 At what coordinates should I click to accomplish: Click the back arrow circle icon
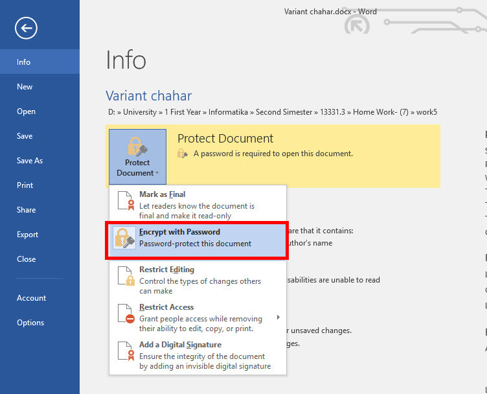tap(26, 28)
